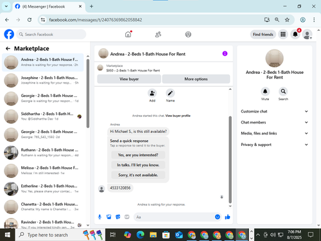321x241 pixels.
Task: Open Ruthann's conversation
Action: point(43,152)
